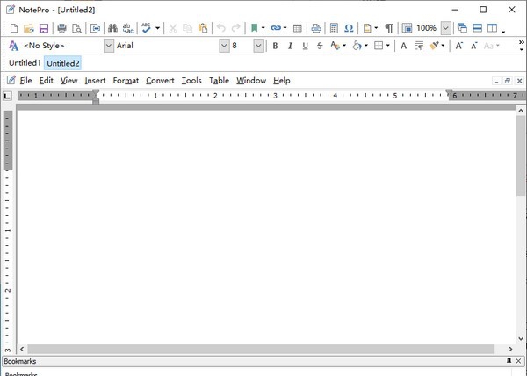The width and height of the screenshot is (527, 376).
Task: Insert symbol with the Omega icon
Action: click(x=349, y=28)
